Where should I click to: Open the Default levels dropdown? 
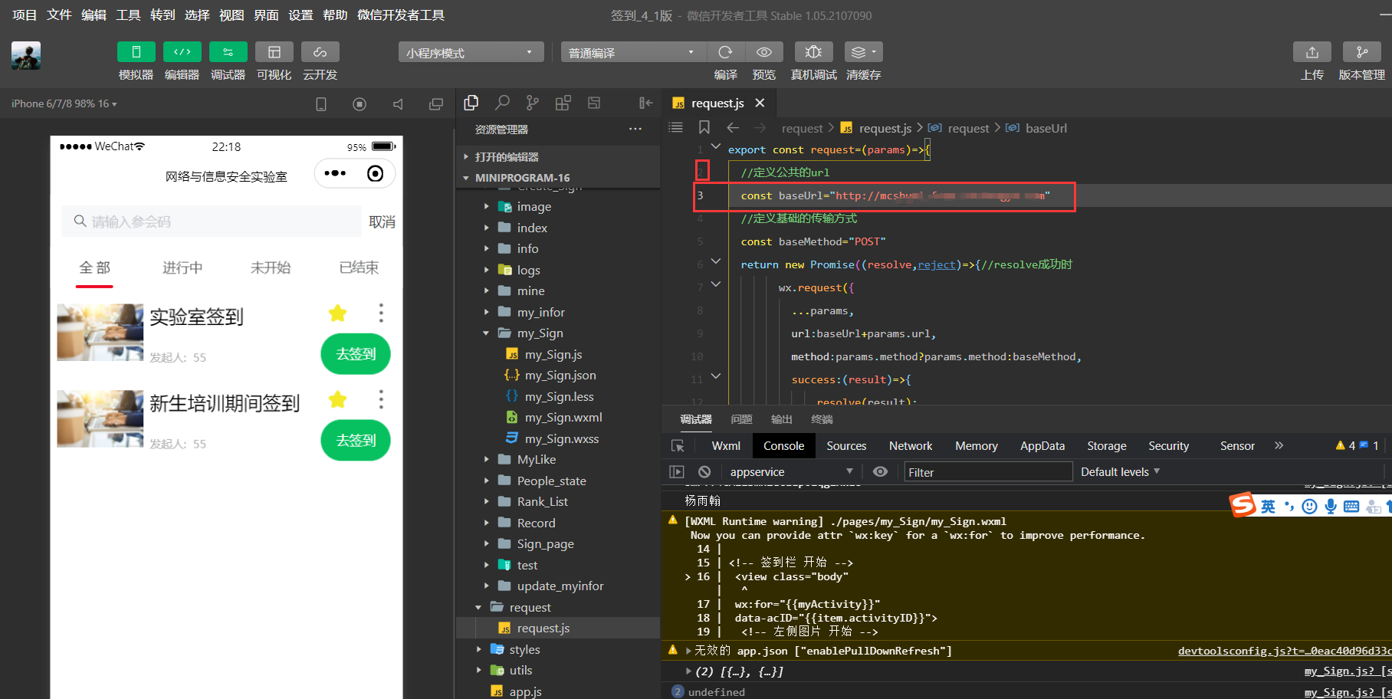(x=1120, y=471)
